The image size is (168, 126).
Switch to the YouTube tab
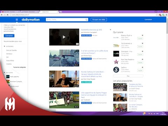point(10,12)
